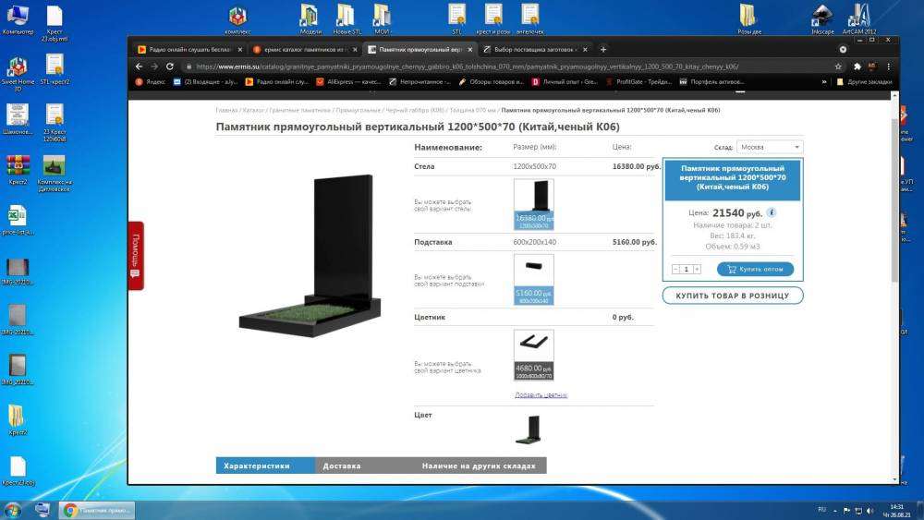Click the Добавить цветник link

point(541,395)
